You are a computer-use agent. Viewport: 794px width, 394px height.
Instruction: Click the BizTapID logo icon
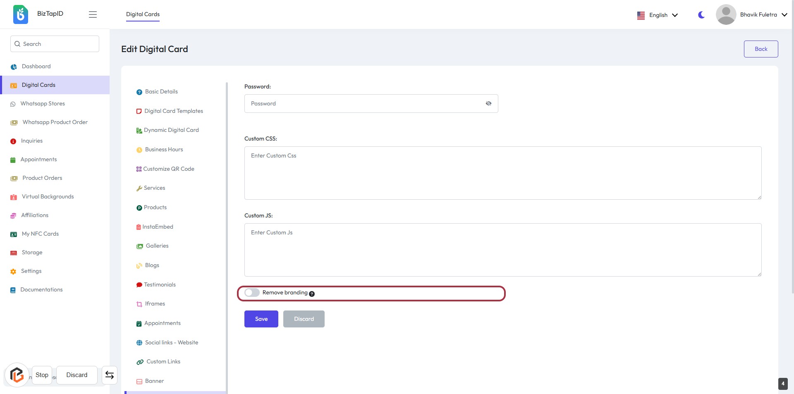click(20, 14)
